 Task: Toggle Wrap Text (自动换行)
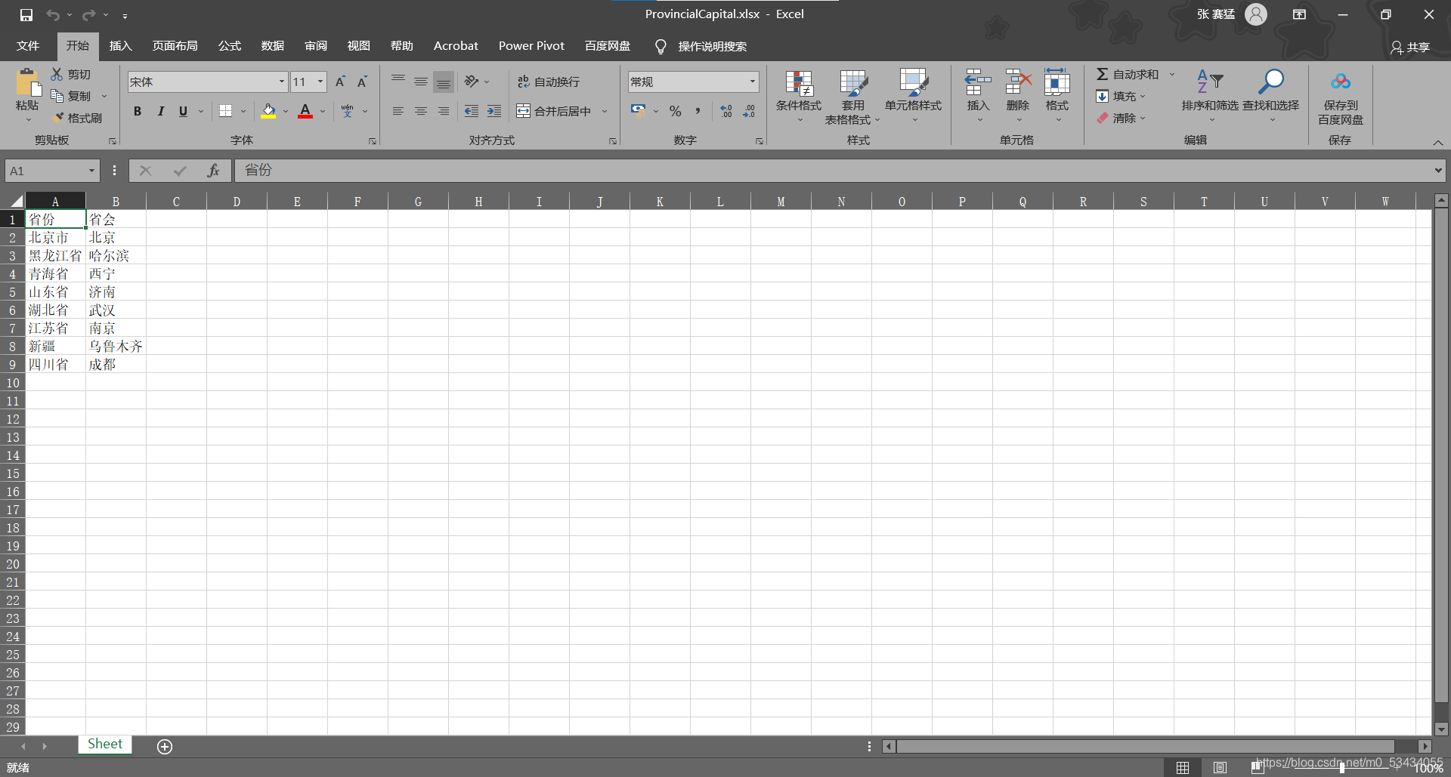[x=549, y=82]
